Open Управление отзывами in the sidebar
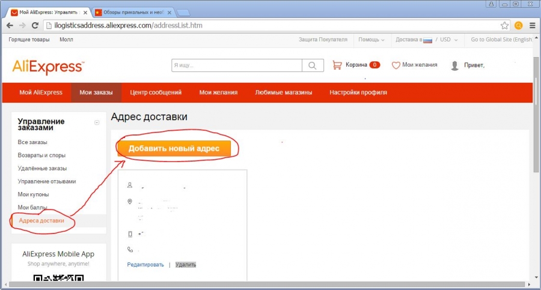 (46, 182)
